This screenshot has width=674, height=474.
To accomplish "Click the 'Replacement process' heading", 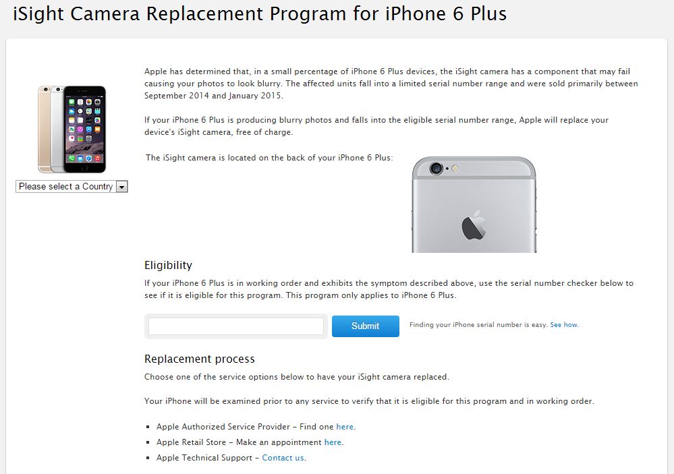I will 200,359.
